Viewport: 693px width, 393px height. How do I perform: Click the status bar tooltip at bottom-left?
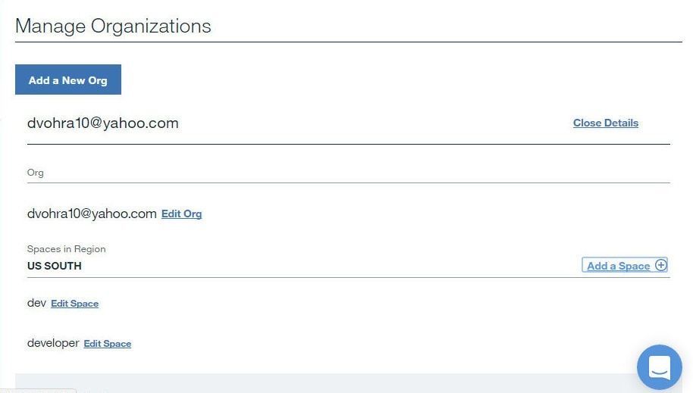click(38, 391)
